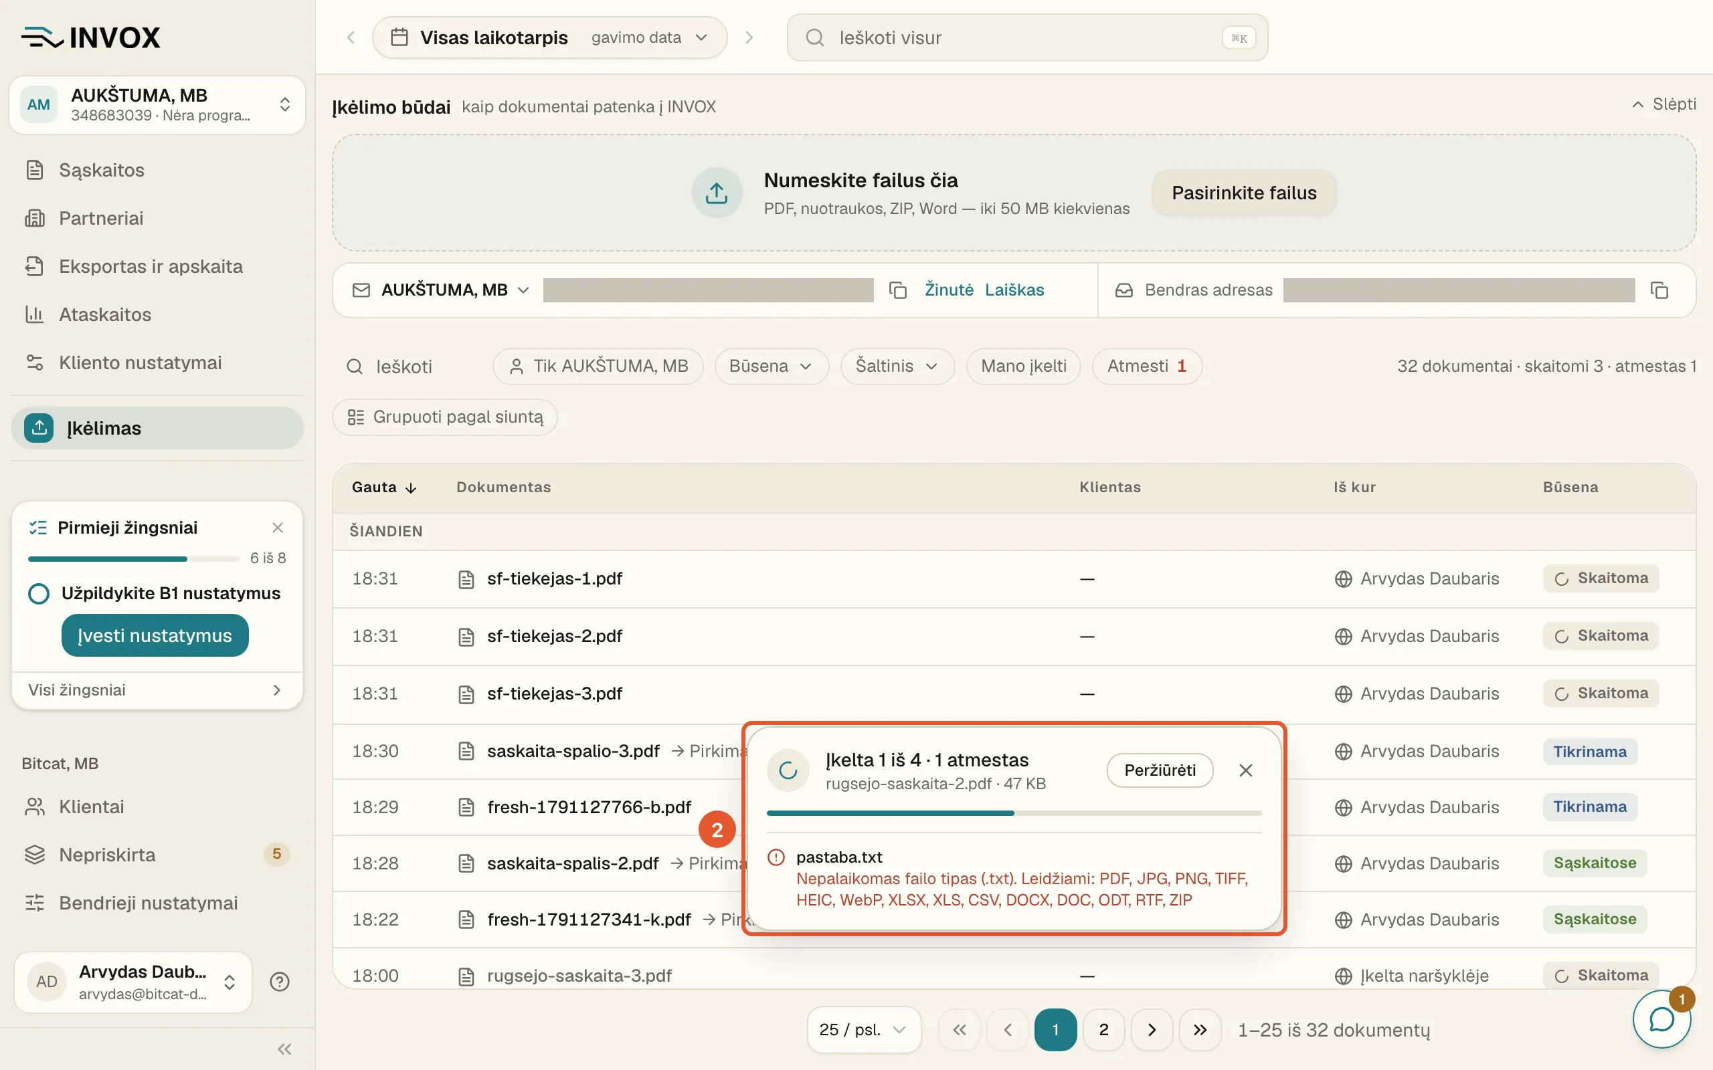Open the 25 / psl. page size dropdown

(x=864, y=1030)
